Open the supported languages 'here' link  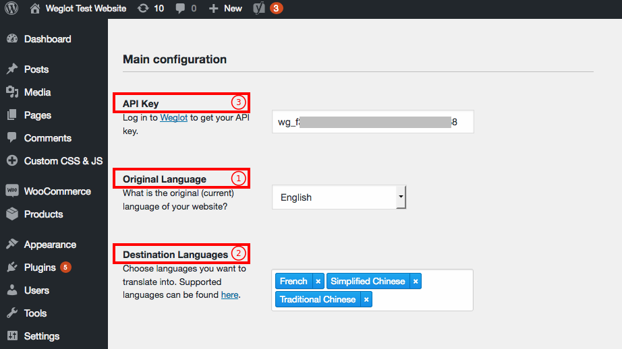coord(229,295)
